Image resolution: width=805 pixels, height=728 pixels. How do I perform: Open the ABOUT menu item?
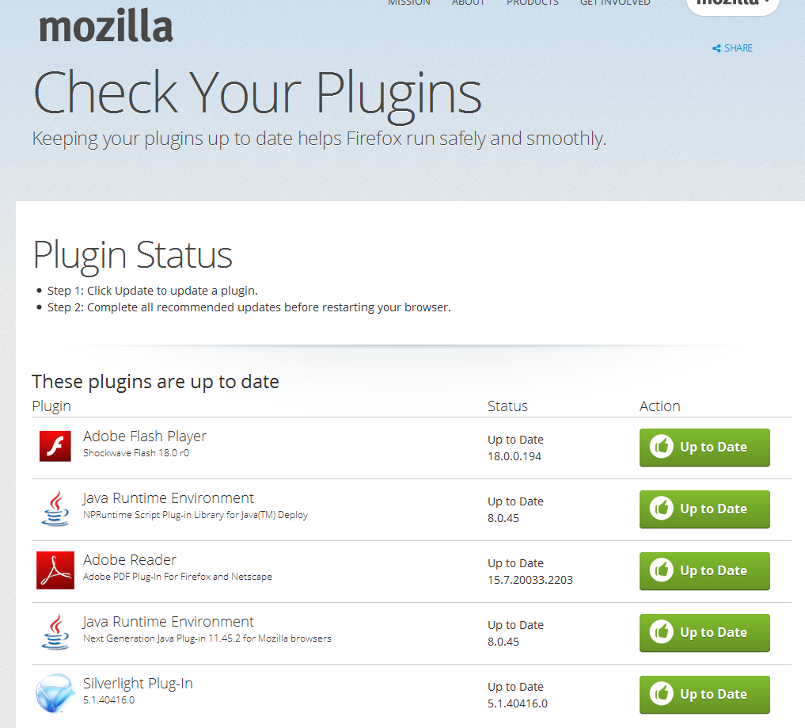point(469,3)
